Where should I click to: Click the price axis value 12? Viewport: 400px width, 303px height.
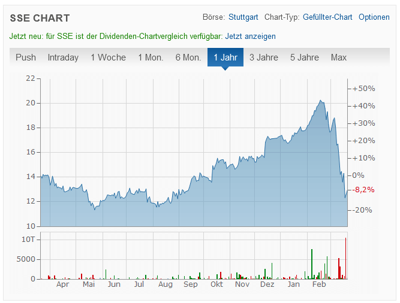click(x=31, y=201)
